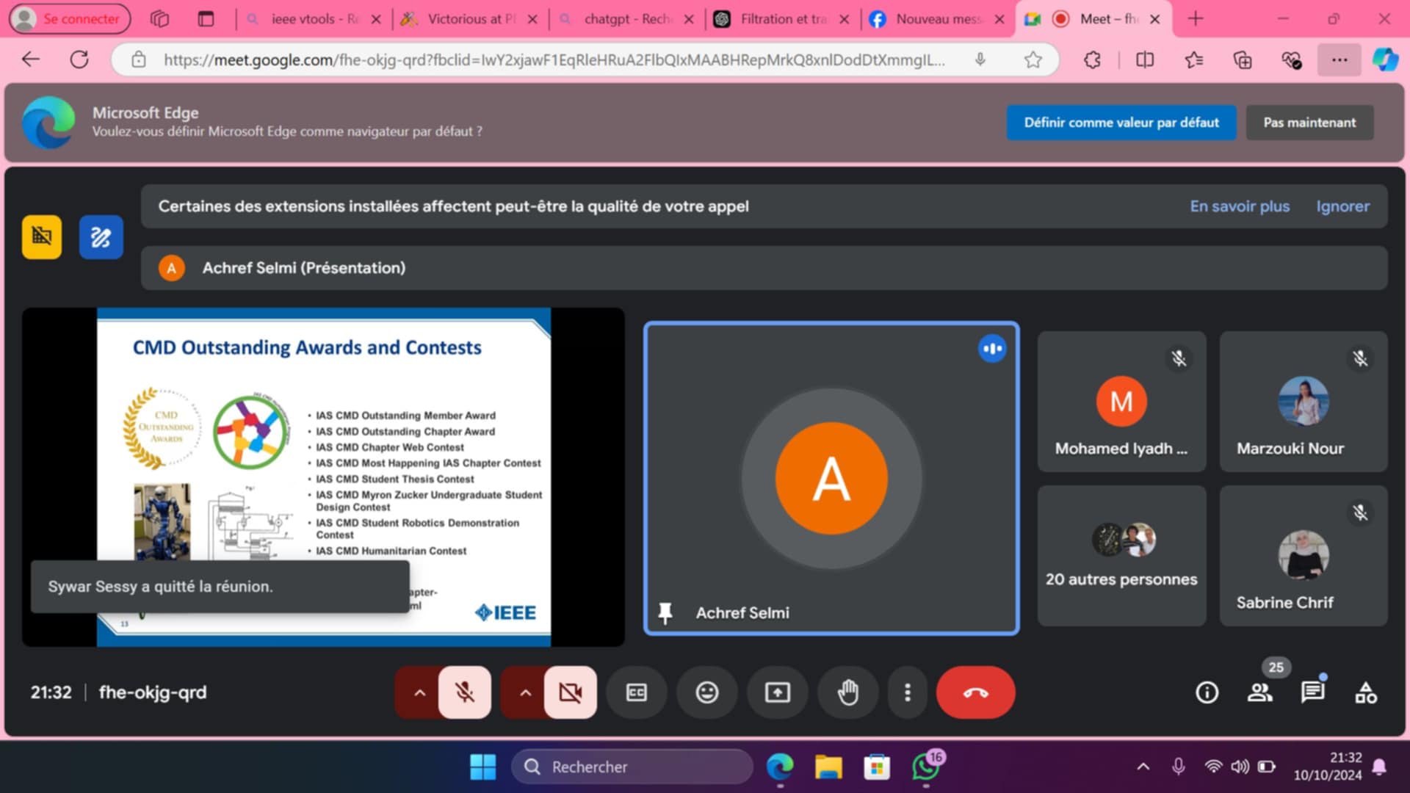Click Rechercher taskbar search box

(632, 767)
